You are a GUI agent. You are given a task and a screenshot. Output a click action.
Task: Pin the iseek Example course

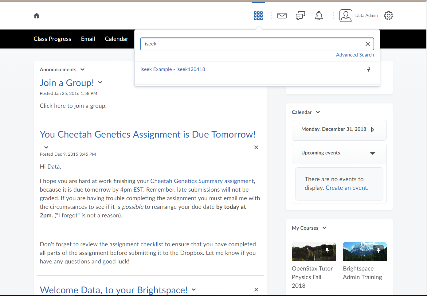368,69
